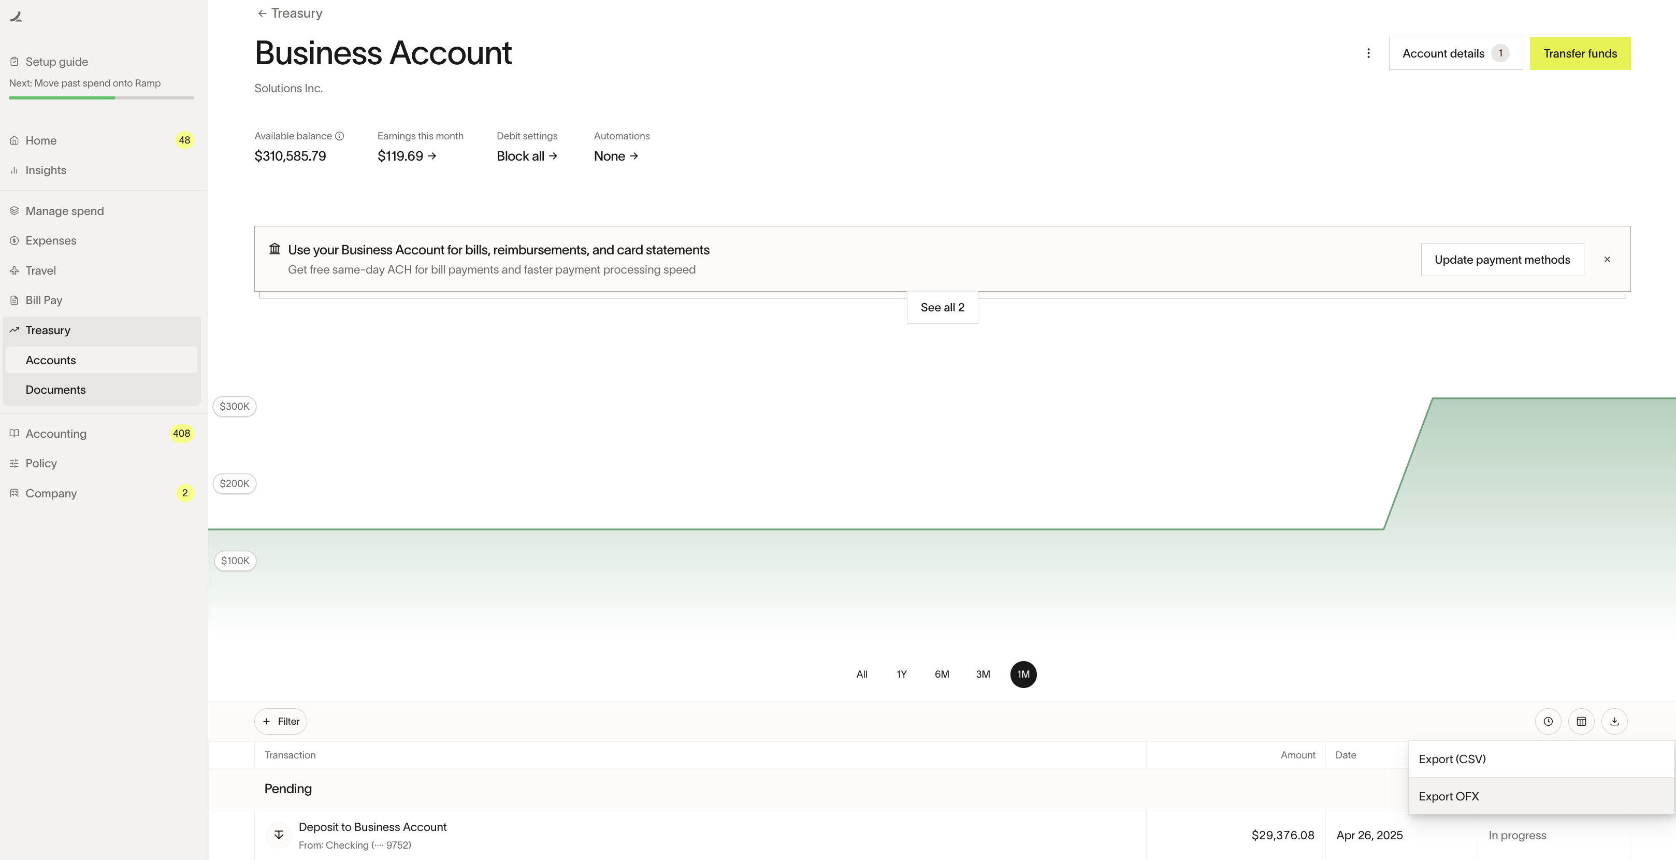Select Treasury in sidebar
This screenshot has height=860, width=1676.
point(102,330)
